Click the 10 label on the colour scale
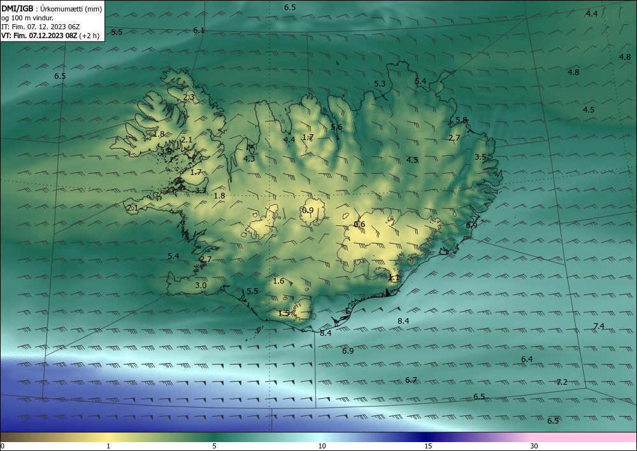This screenshot has width=637, height=451. [x=322, y=447]
